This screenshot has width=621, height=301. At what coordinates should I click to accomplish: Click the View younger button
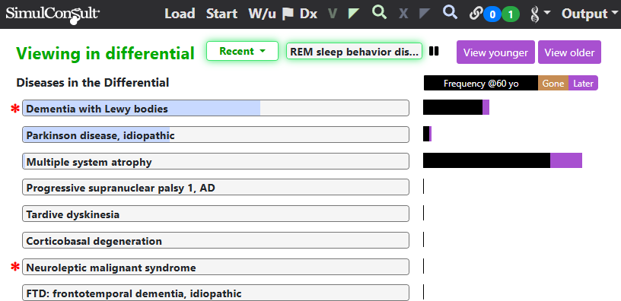point(495,52)
